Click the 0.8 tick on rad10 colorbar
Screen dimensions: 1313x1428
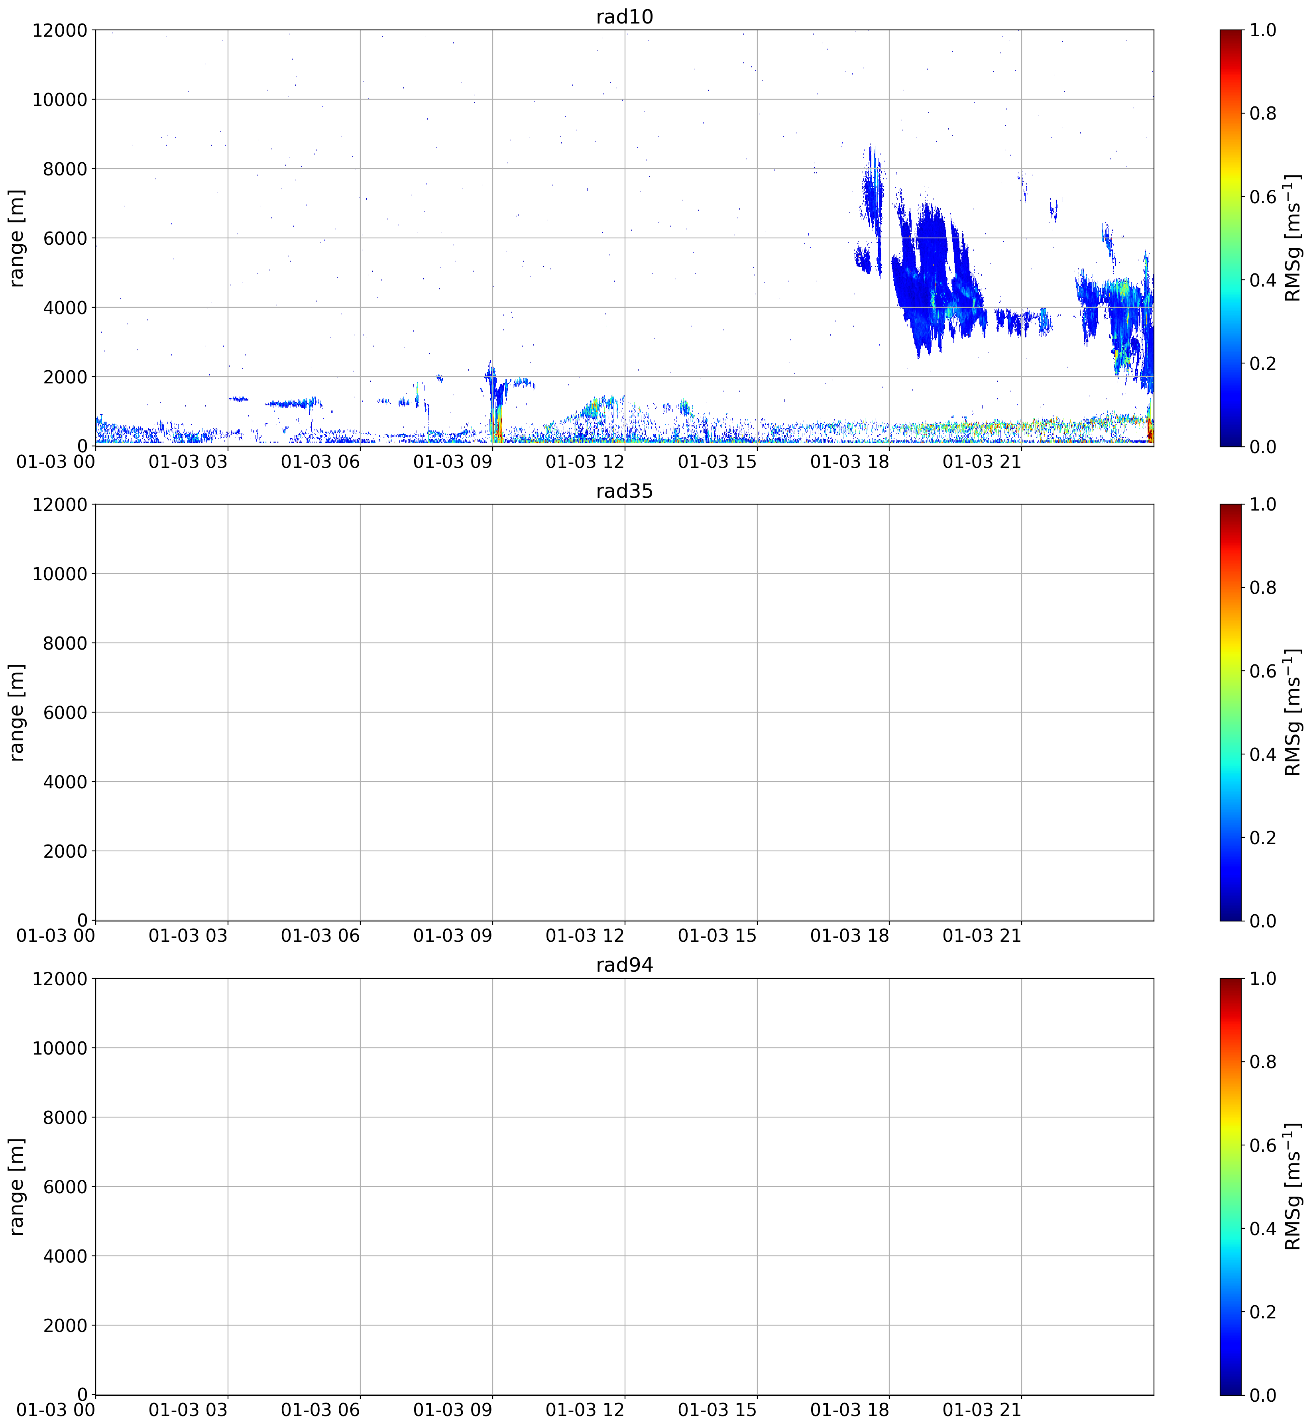(x=1262, y=114)
